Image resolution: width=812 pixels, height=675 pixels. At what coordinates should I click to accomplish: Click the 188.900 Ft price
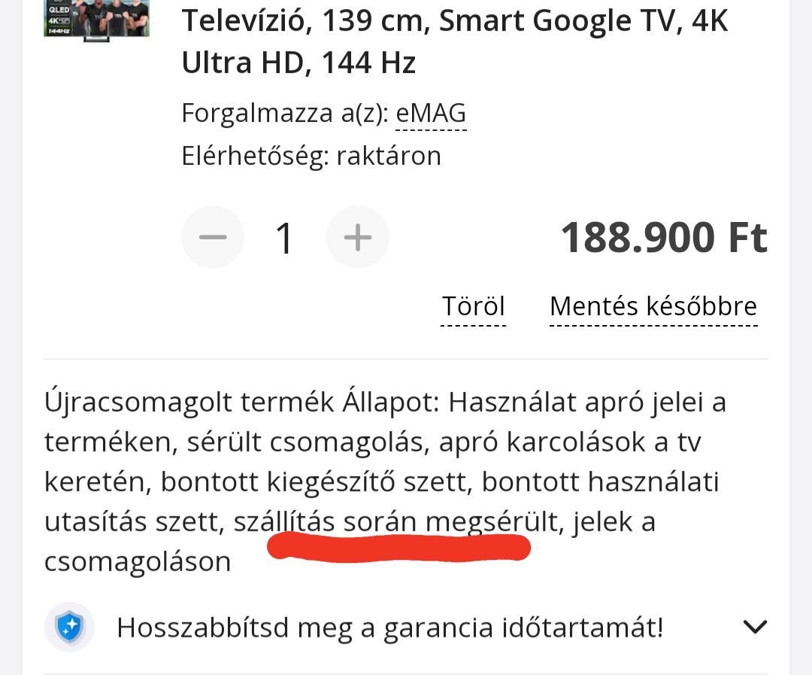point(664,238)
